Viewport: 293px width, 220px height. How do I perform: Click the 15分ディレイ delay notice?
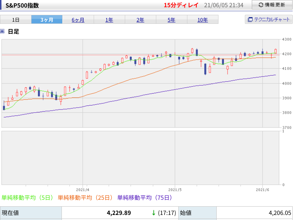point(181,5)
